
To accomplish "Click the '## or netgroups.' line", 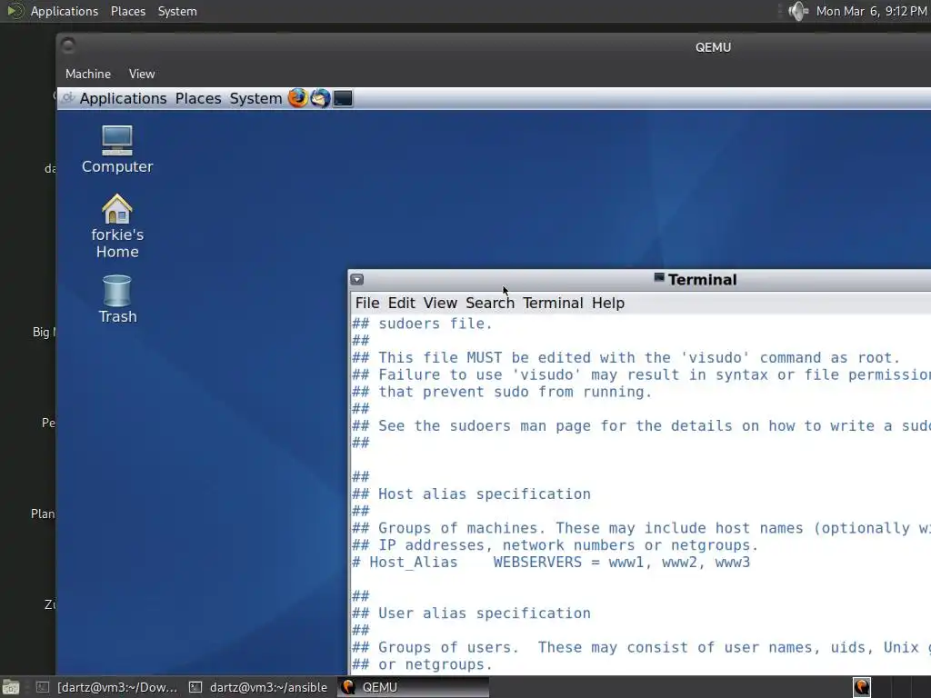I will (x=422, y=664).
